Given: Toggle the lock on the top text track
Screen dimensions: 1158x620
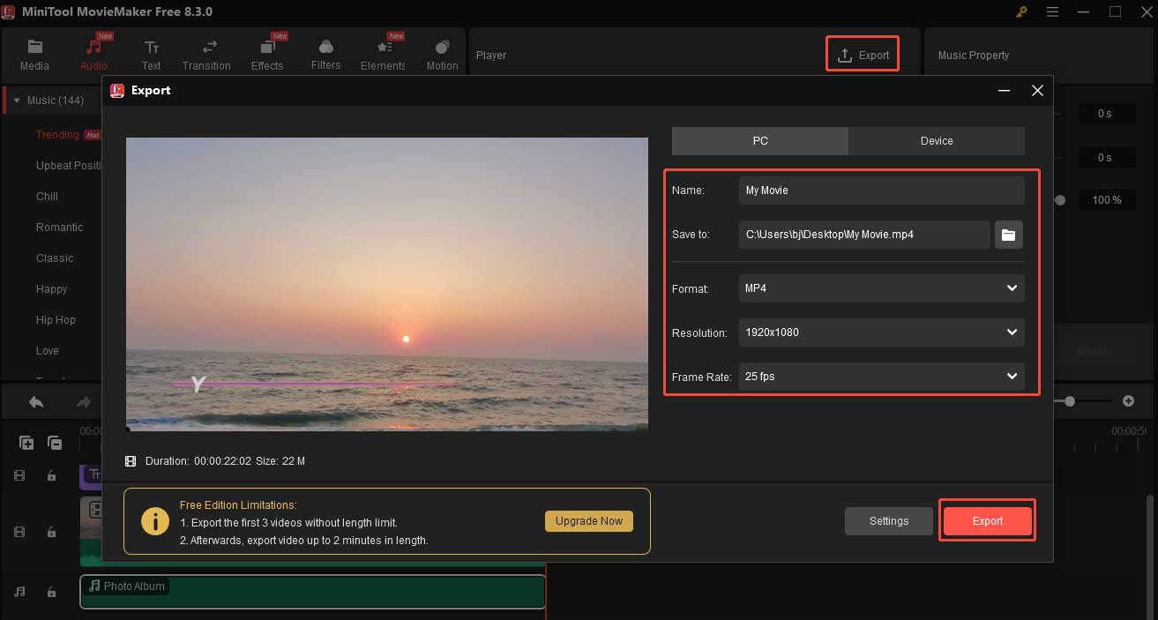Looking at the screenshot, I should [51, 476].
